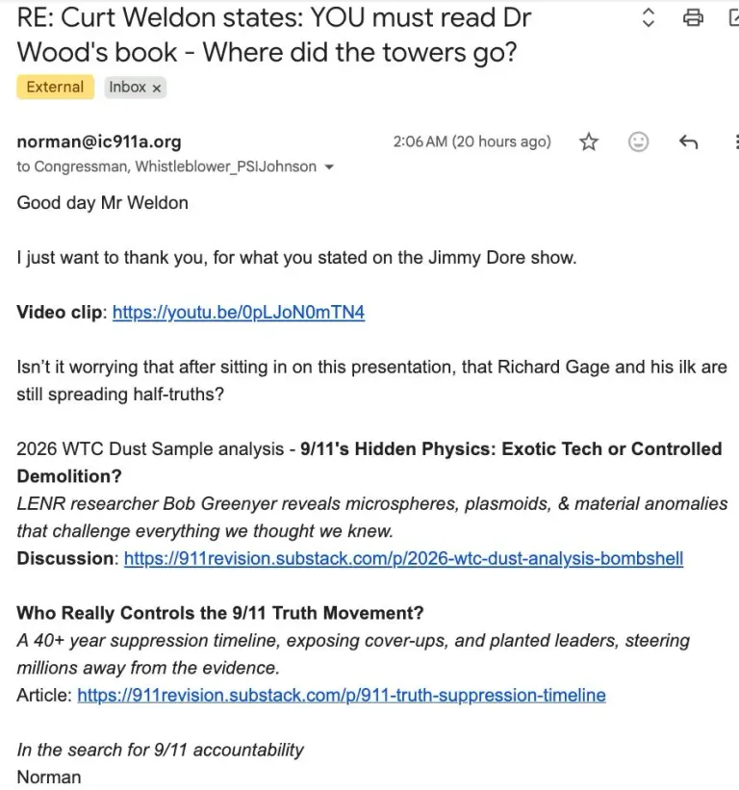Click the expand/collapse all arrows icon
Screen dimensions: 739x790
coord(649,17)
